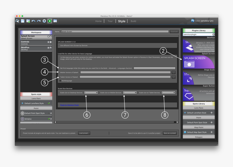Click the plugin Name input field
Viewport: 233px width, 167px height.
click(115, 31)
